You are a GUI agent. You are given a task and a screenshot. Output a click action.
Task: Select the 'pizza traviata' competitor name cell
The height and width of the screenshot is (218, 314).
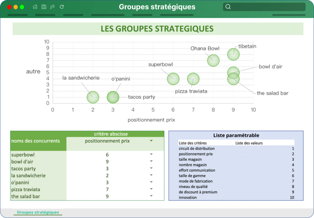point(38,190)
